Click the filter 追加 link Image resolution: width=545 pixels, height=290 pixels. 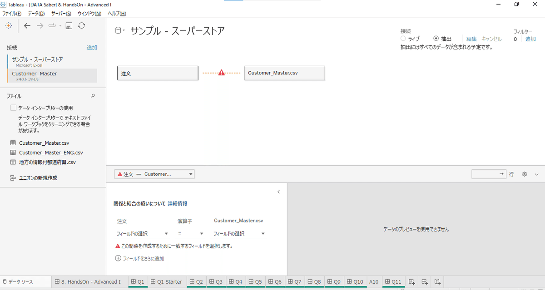tap(530, 39)
